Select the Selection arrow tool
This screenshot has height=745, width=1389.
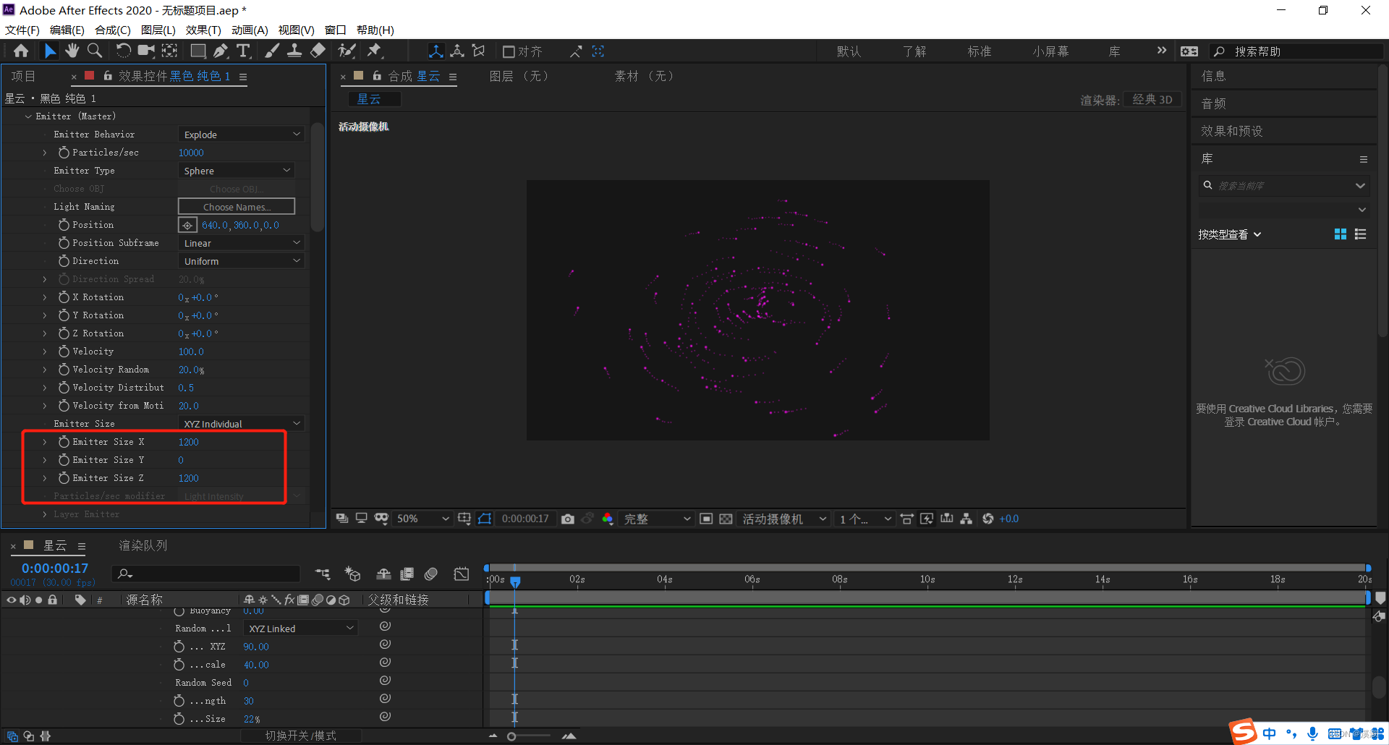(49, 51)
